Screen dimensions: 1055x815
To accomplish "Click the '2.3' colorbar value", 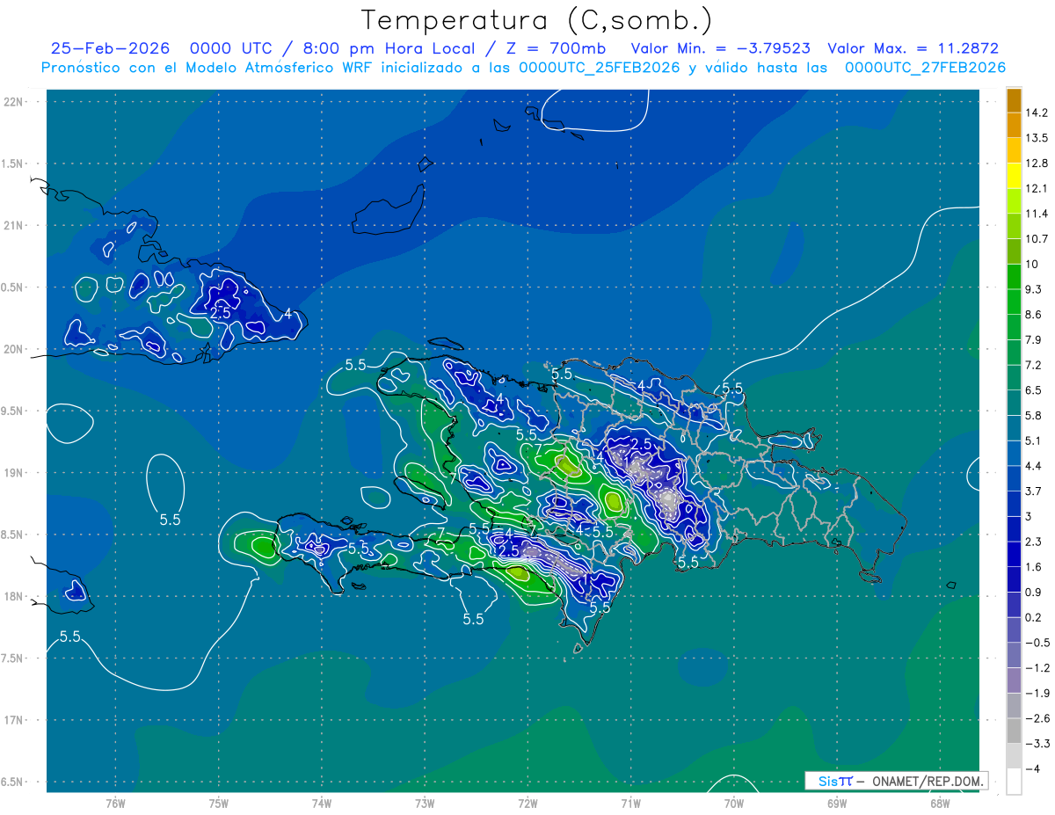I will pos(1034,541).
